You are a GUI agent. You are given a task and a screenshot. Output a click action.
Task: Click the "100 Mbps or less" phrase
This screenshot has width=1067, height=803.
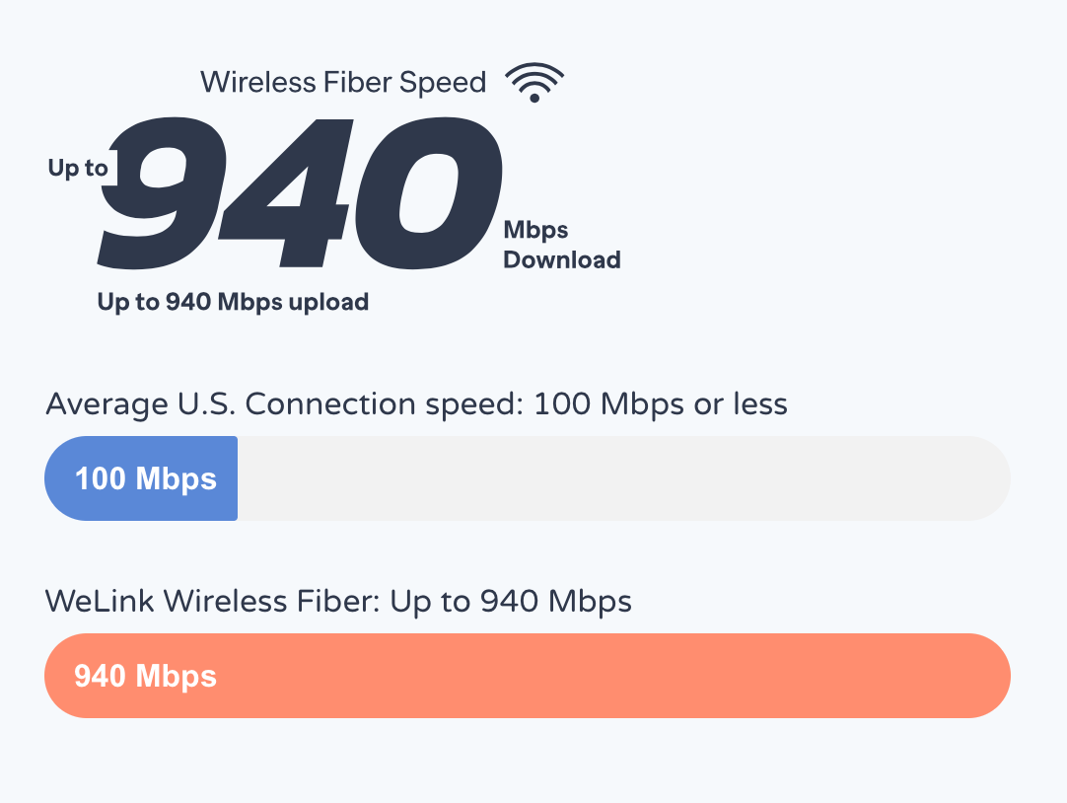[660, 404]
